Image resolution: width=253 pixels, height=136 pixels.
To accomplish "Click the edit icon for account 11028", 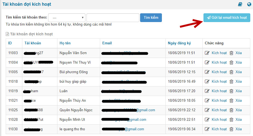I will click(x=207, y=120).
